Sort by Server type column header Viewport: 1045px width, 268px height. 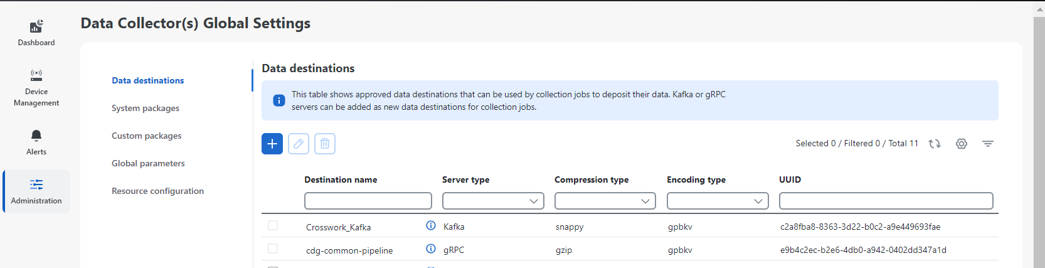(466, 180)
